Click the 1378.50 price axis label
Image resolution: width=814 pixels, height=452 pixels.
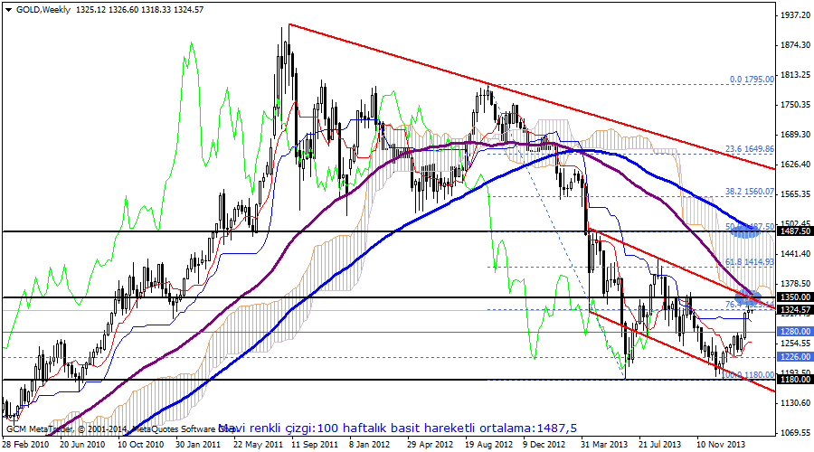(x=795, y=283)
